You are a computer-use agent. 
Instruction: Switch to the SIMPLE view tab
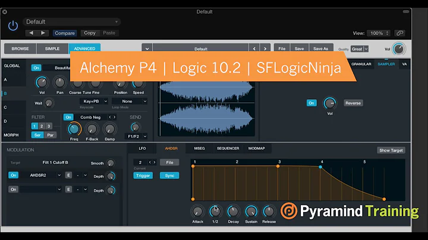pyautogui.click(x=52, y=49)
